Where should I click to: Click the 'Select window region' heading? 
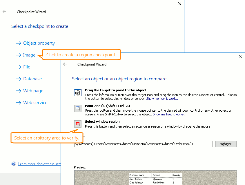[x=102, y=121]
